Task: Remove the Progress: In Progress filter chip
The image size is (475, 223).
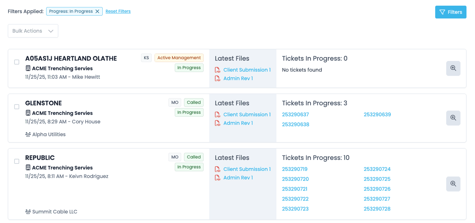Action: click(97, 11)
